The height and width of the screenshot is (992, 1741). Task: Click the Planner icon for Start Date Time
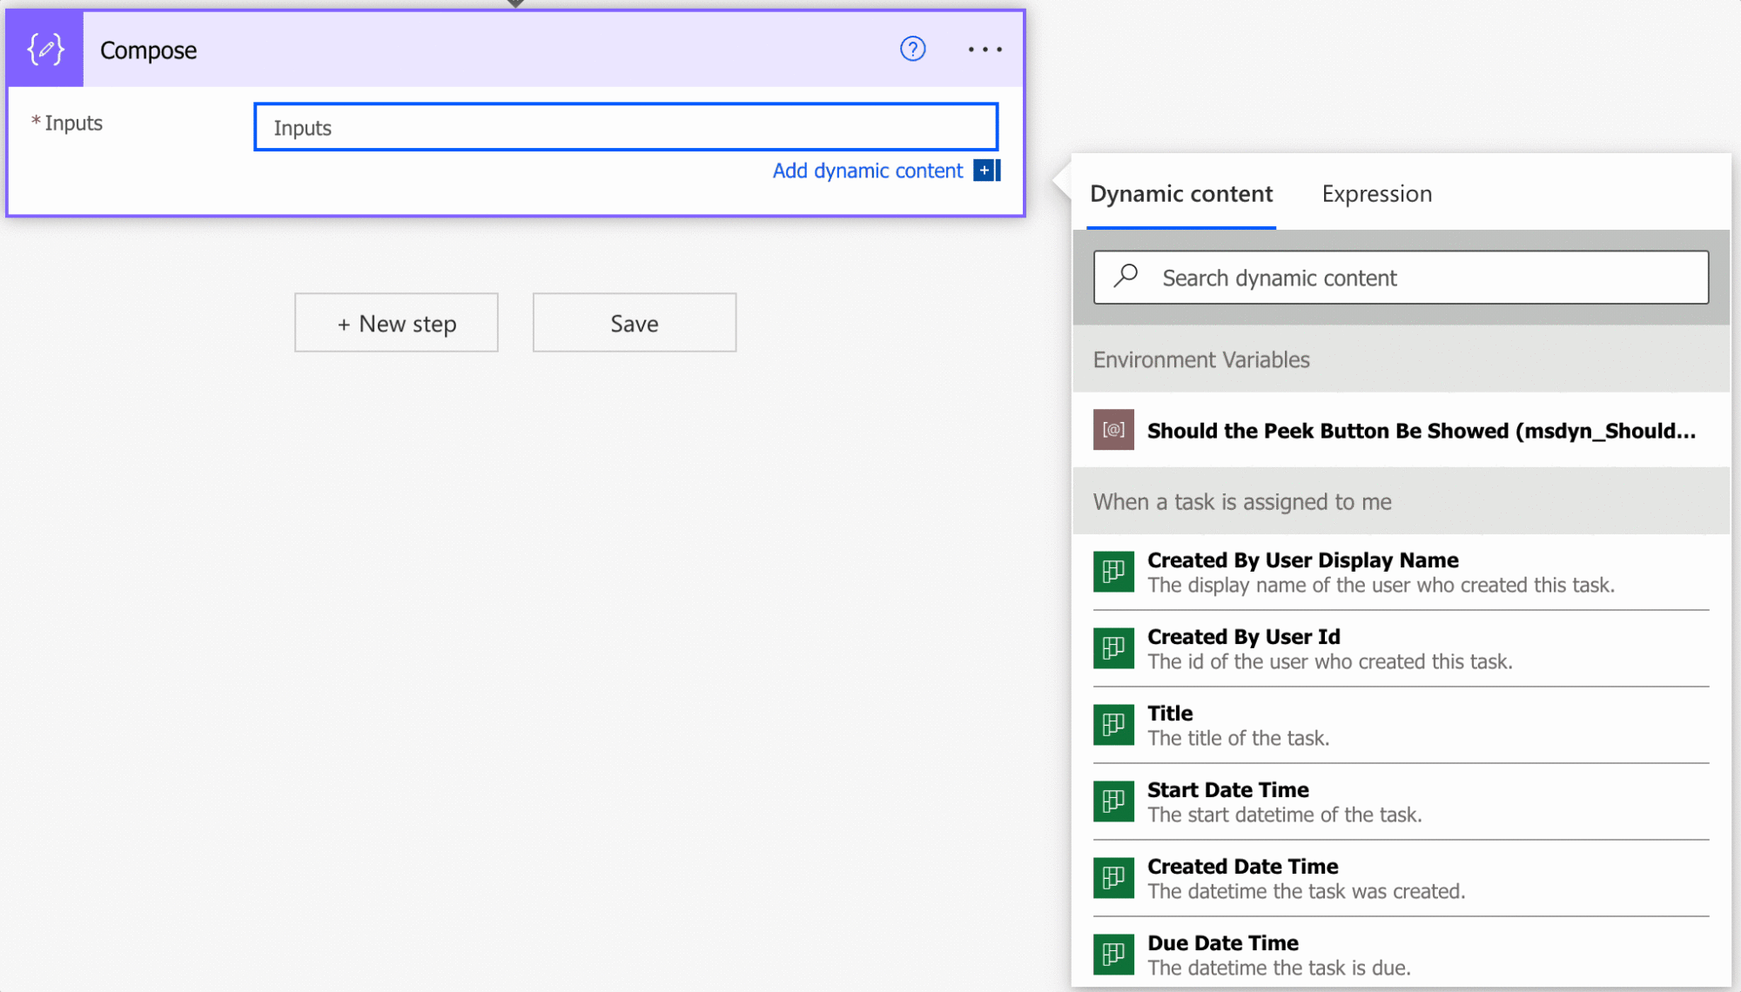pyautogui.click(x=1113, y=801)
